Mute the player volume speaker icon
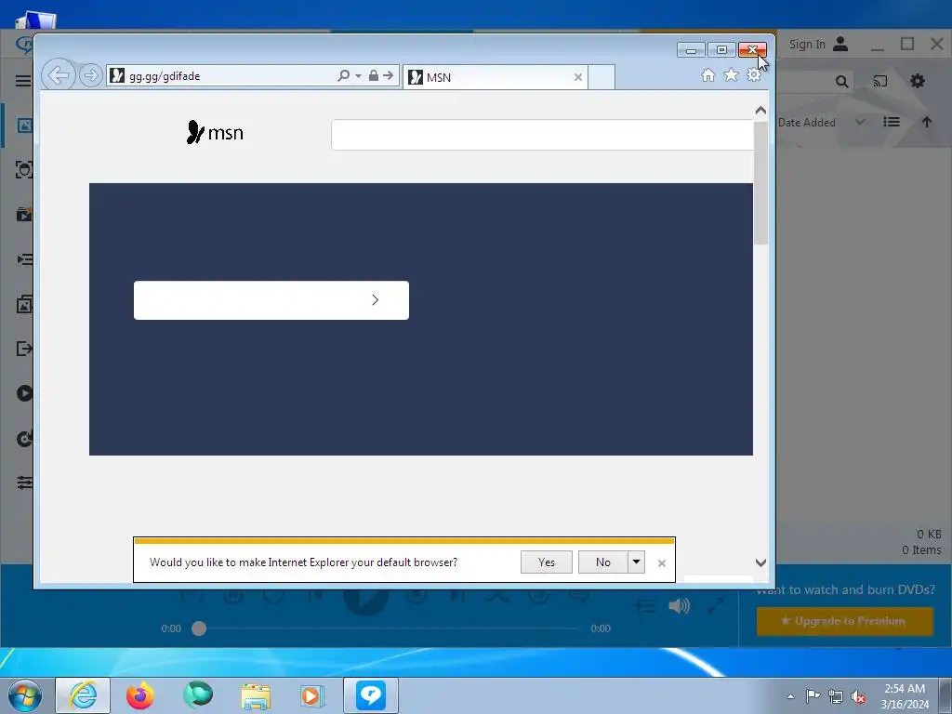952x714 pixels. point(679,605)
